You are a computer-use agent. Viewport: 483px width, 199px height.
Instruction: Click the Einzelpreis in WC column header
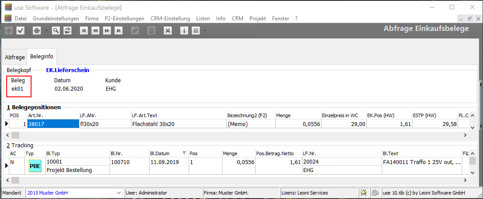tap(344, 115)
